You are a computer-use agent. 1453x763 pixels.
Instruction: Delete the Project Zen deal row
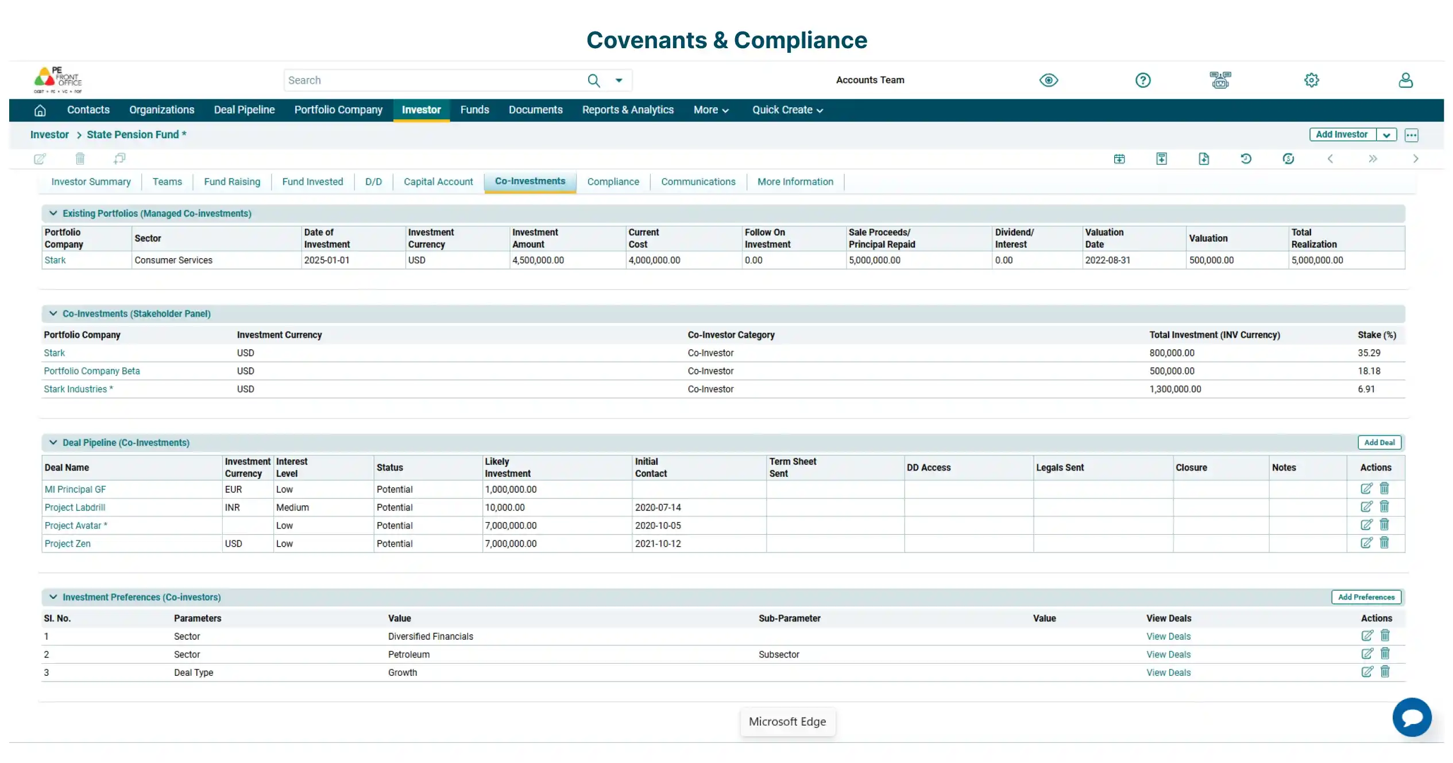coord(1384,543)
